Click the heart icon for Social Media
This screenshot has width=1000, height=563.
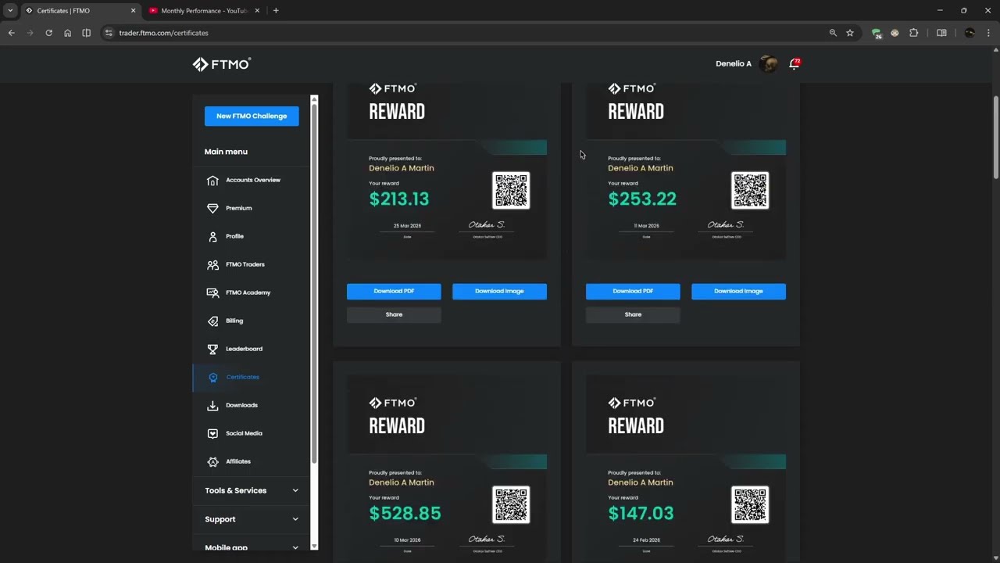pos(212,433)
